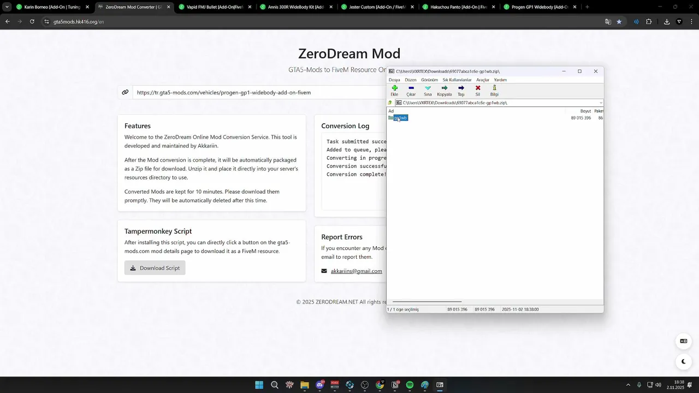Click the link icon beside URL field

[x=125, y=92]
